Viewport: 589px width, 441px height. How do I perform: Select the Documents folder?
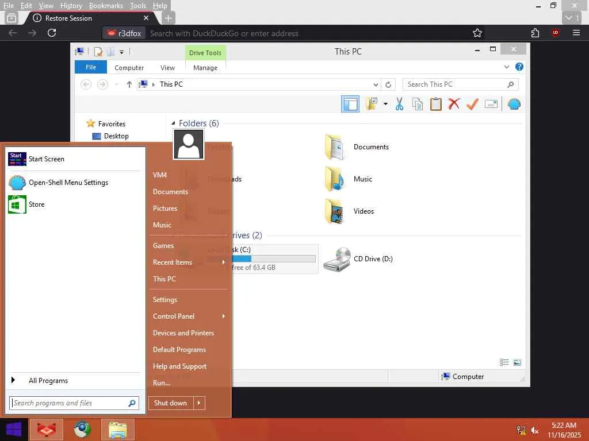pyautogui.click(x=357, y=147)
